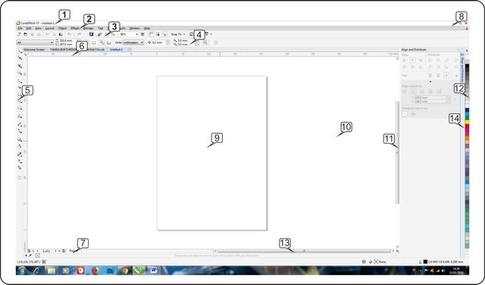The image size is (485, 285).
Task: Toggle Show Grid in standard toolbar
Action: pos(158,34)
